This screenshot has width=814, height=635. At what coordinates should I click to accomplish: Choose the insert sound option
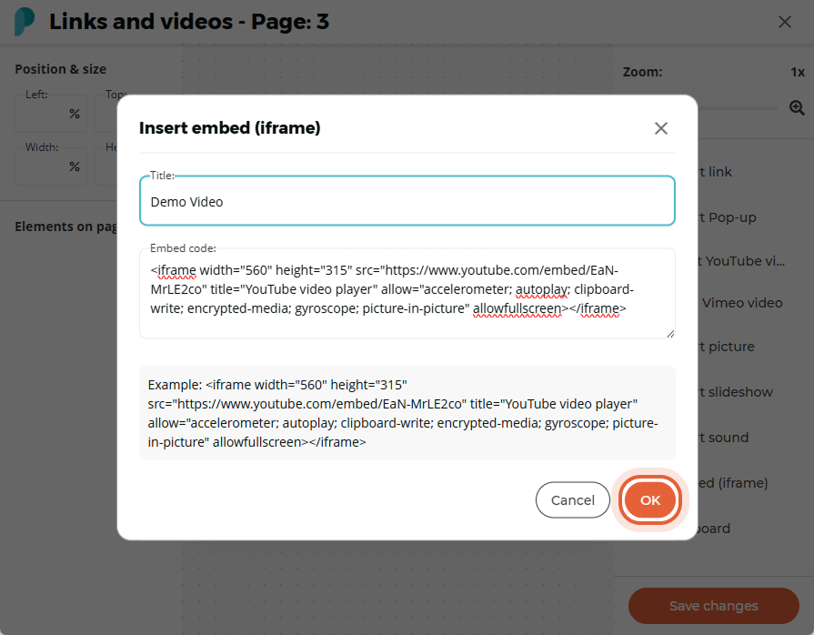(x=724, y=438)
